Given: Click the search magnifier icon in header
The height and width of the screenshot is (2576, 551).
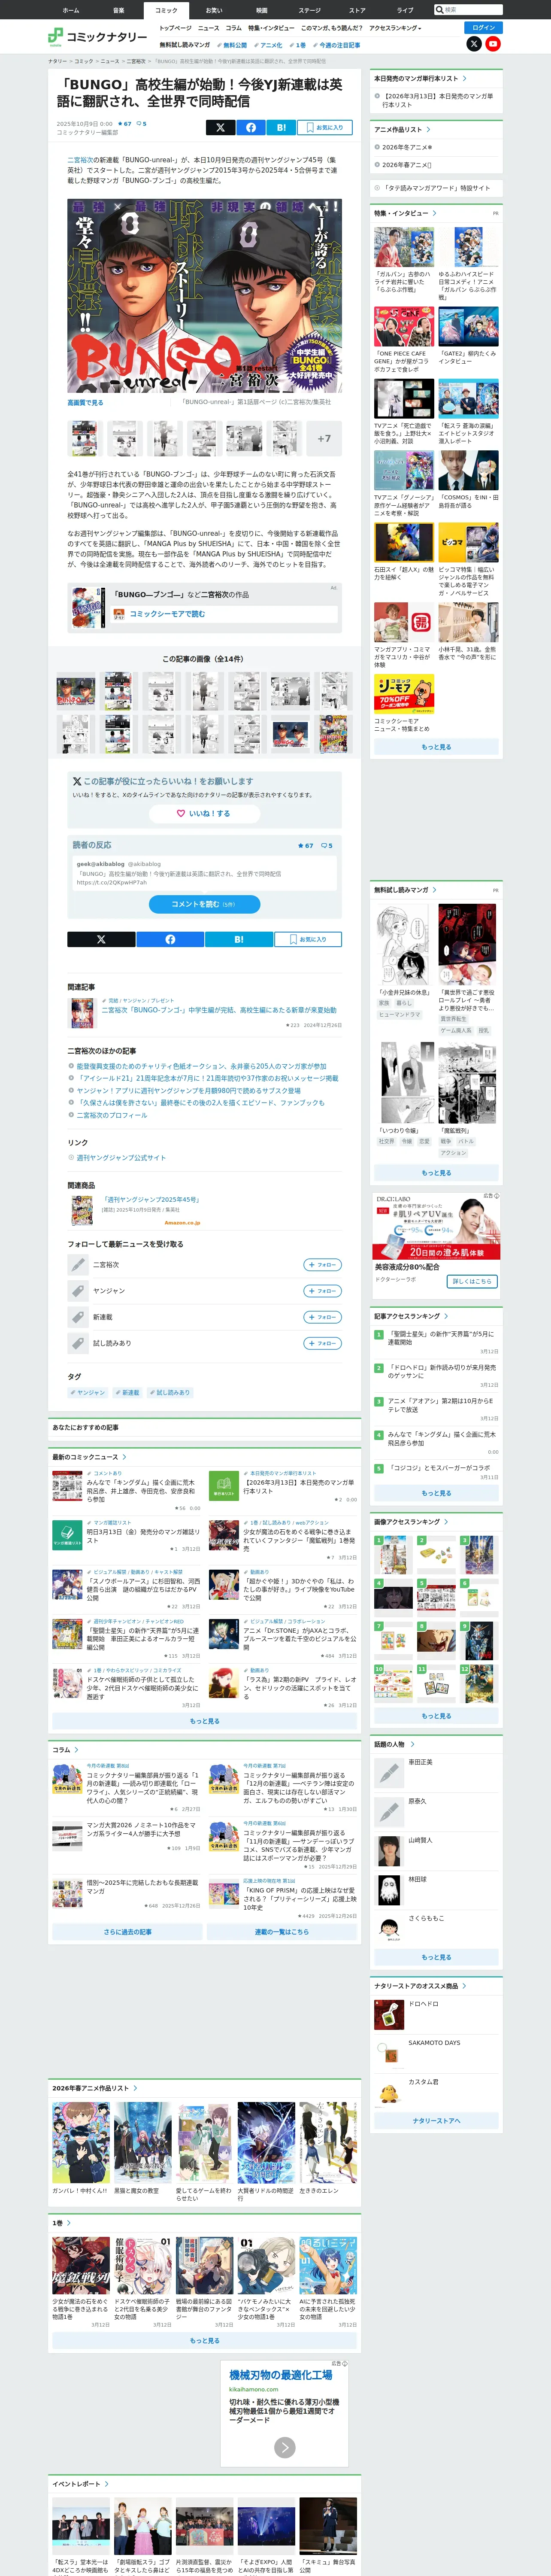Looking at the screenshot, I should click(439, 10).
